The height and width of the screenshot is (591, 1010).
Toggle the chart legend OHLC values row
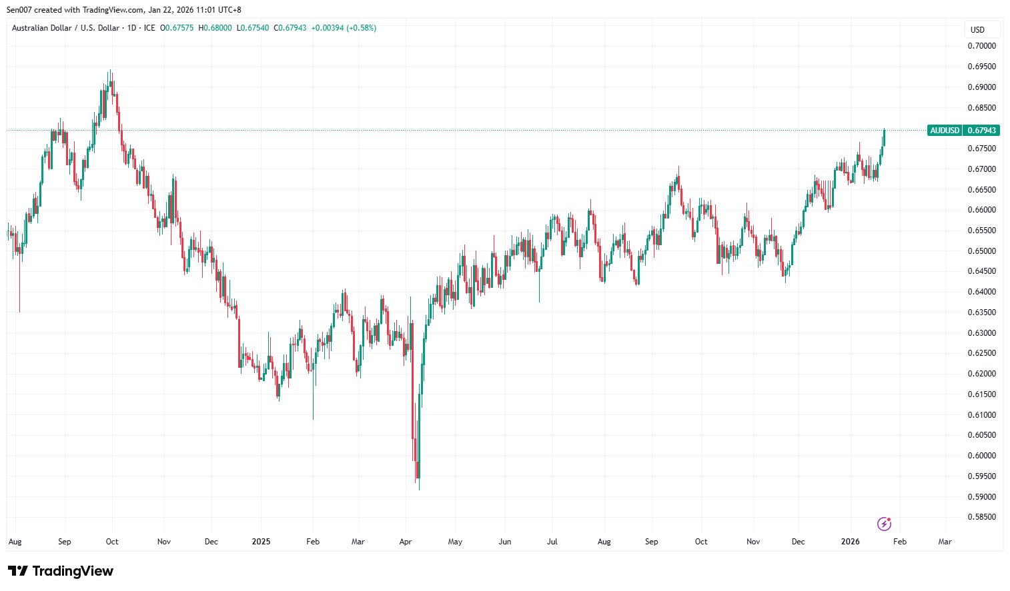pyautogui.click(x=267, y=28)
